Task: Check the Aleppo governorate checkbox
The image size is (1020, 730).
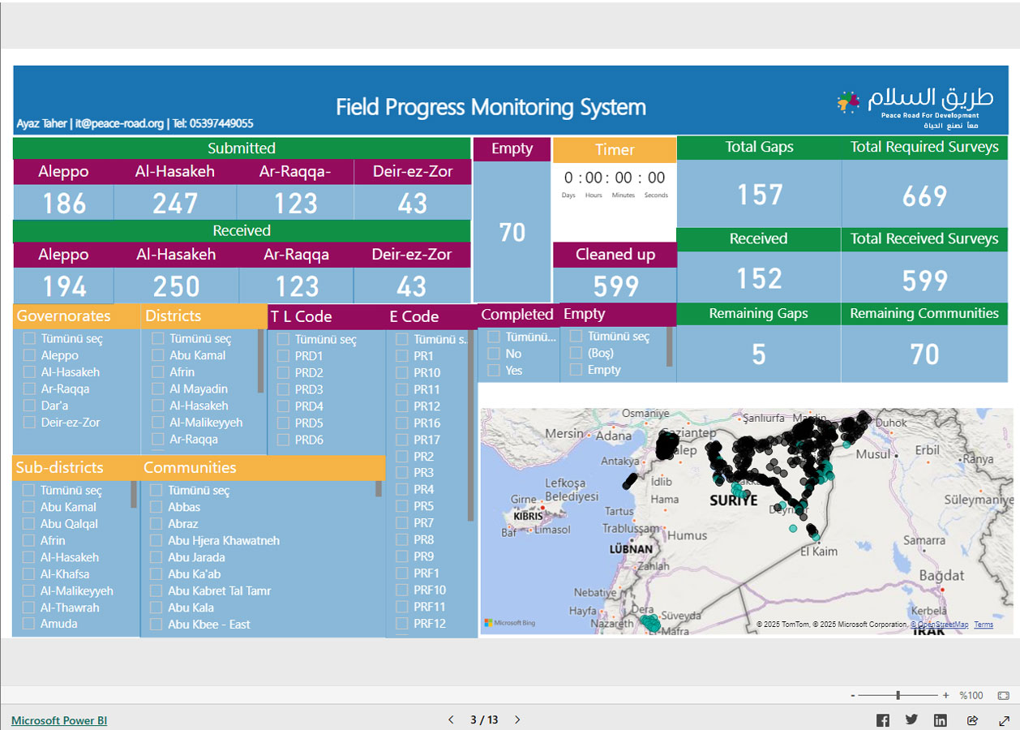Action: (x=29, y=355)
